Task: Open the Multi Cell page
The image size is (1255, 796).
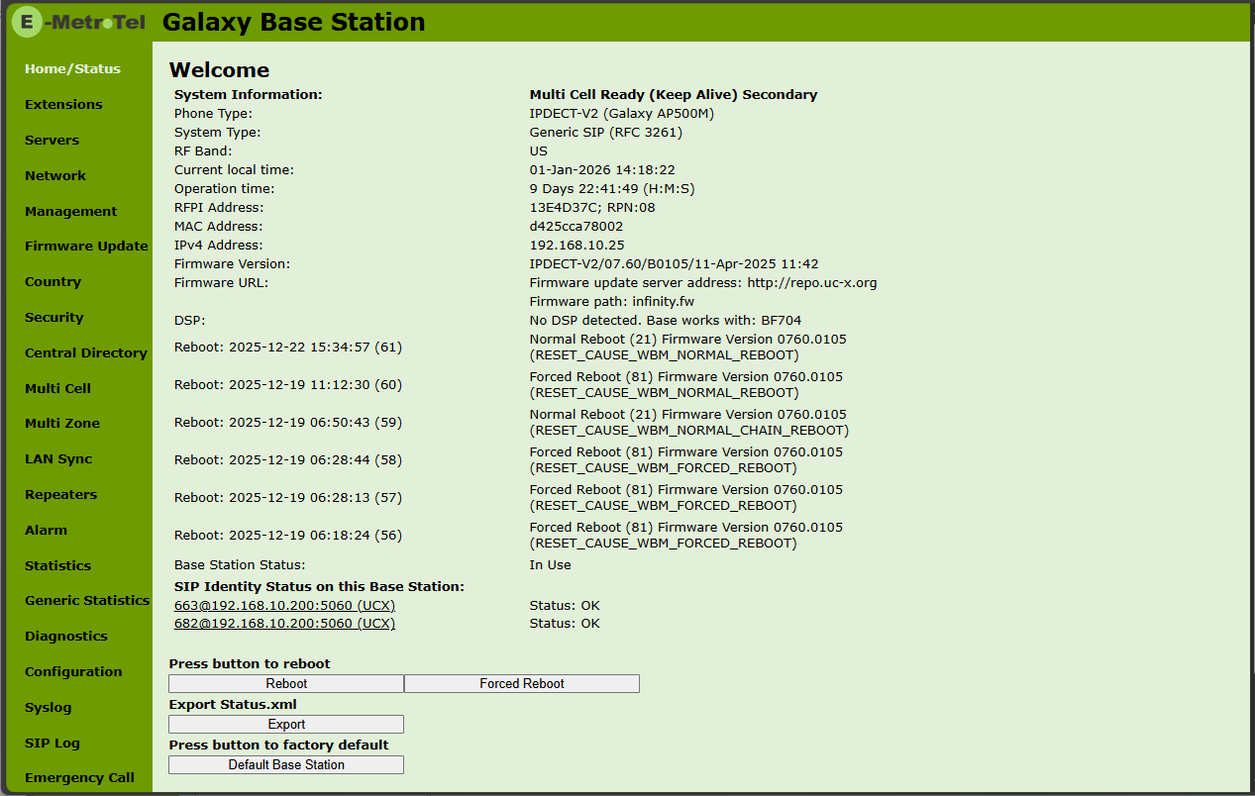Action: (x=57, y=389)
